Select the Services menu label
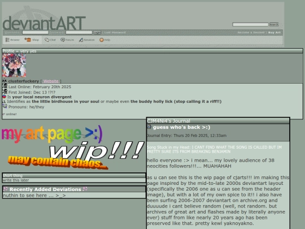The height and width of the screenshot is (229, 305). tap(89, 40)
